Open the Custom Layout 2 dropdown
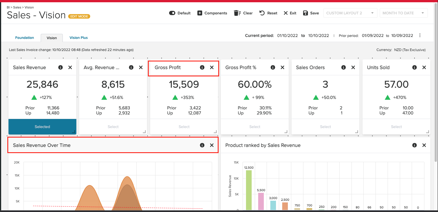Image resolution: width=438 pixels, height=212 pixels. pos(350,13)
